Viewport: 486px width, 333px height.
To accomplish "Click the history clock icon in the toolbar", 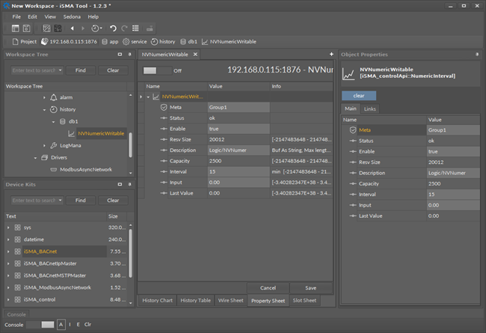I will point(94,28).
